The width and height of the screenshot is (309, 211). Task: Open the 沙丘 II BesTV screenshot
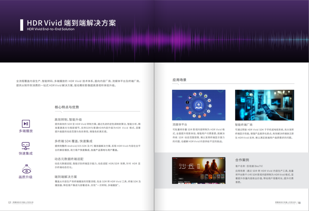(199, 171)
